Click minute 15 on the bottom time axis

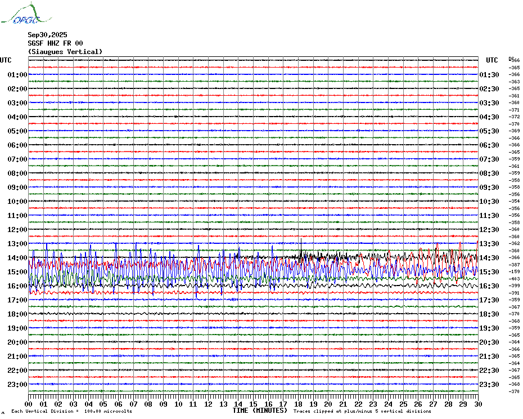tap(253, 404)
